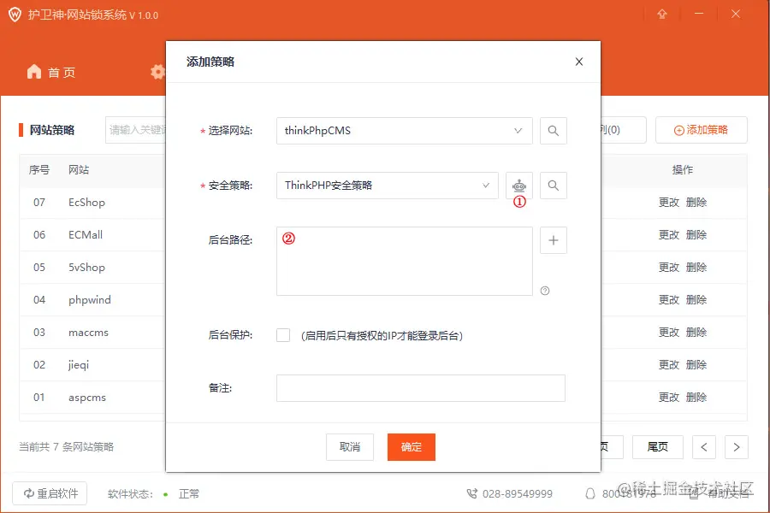The height and width of the screenshot is (513, 770).
Task: Click inside the 备注 remarks input field
Action: click(419, 387)
